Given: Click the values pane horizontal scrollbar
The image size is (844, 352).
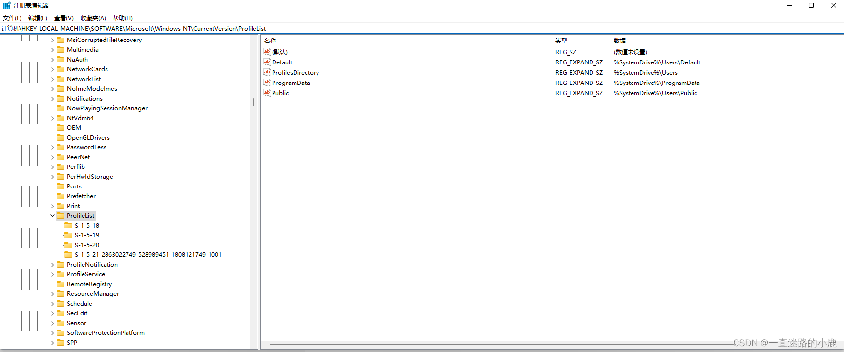Looking at the screenshot, I should pos(503,345).
